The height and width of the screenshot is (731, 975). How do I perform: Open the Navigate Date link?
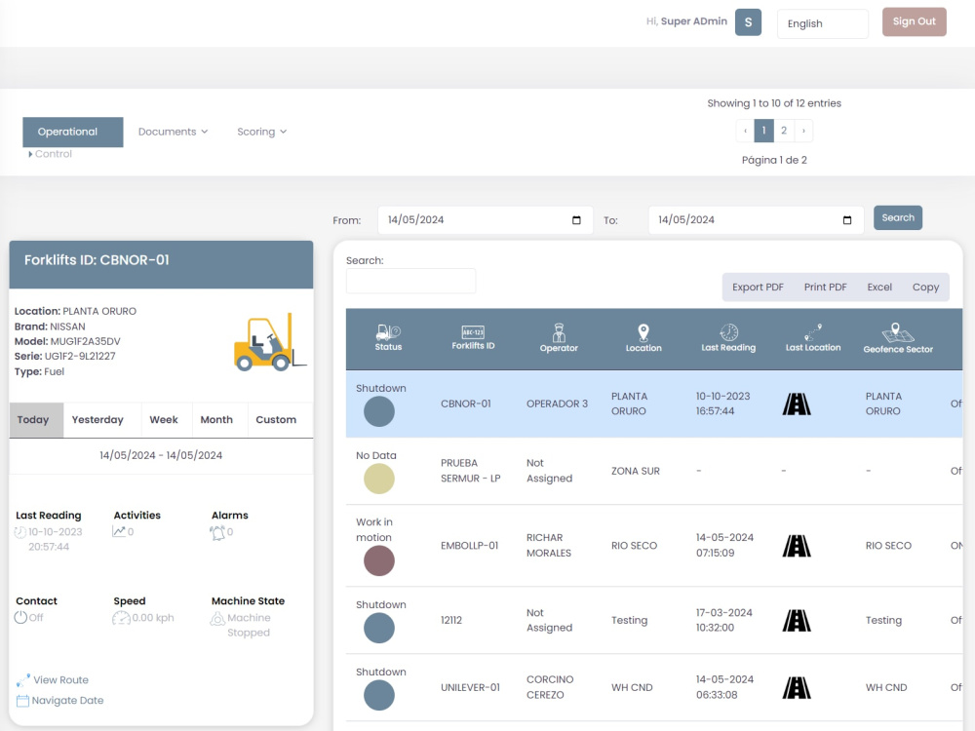(x=67, y=701)
